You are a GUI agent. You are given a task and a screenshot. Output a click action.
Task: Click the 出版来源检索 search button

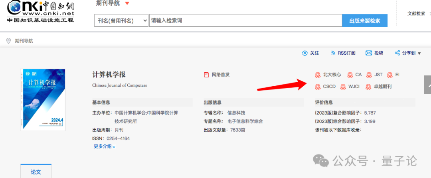point(364,21)
